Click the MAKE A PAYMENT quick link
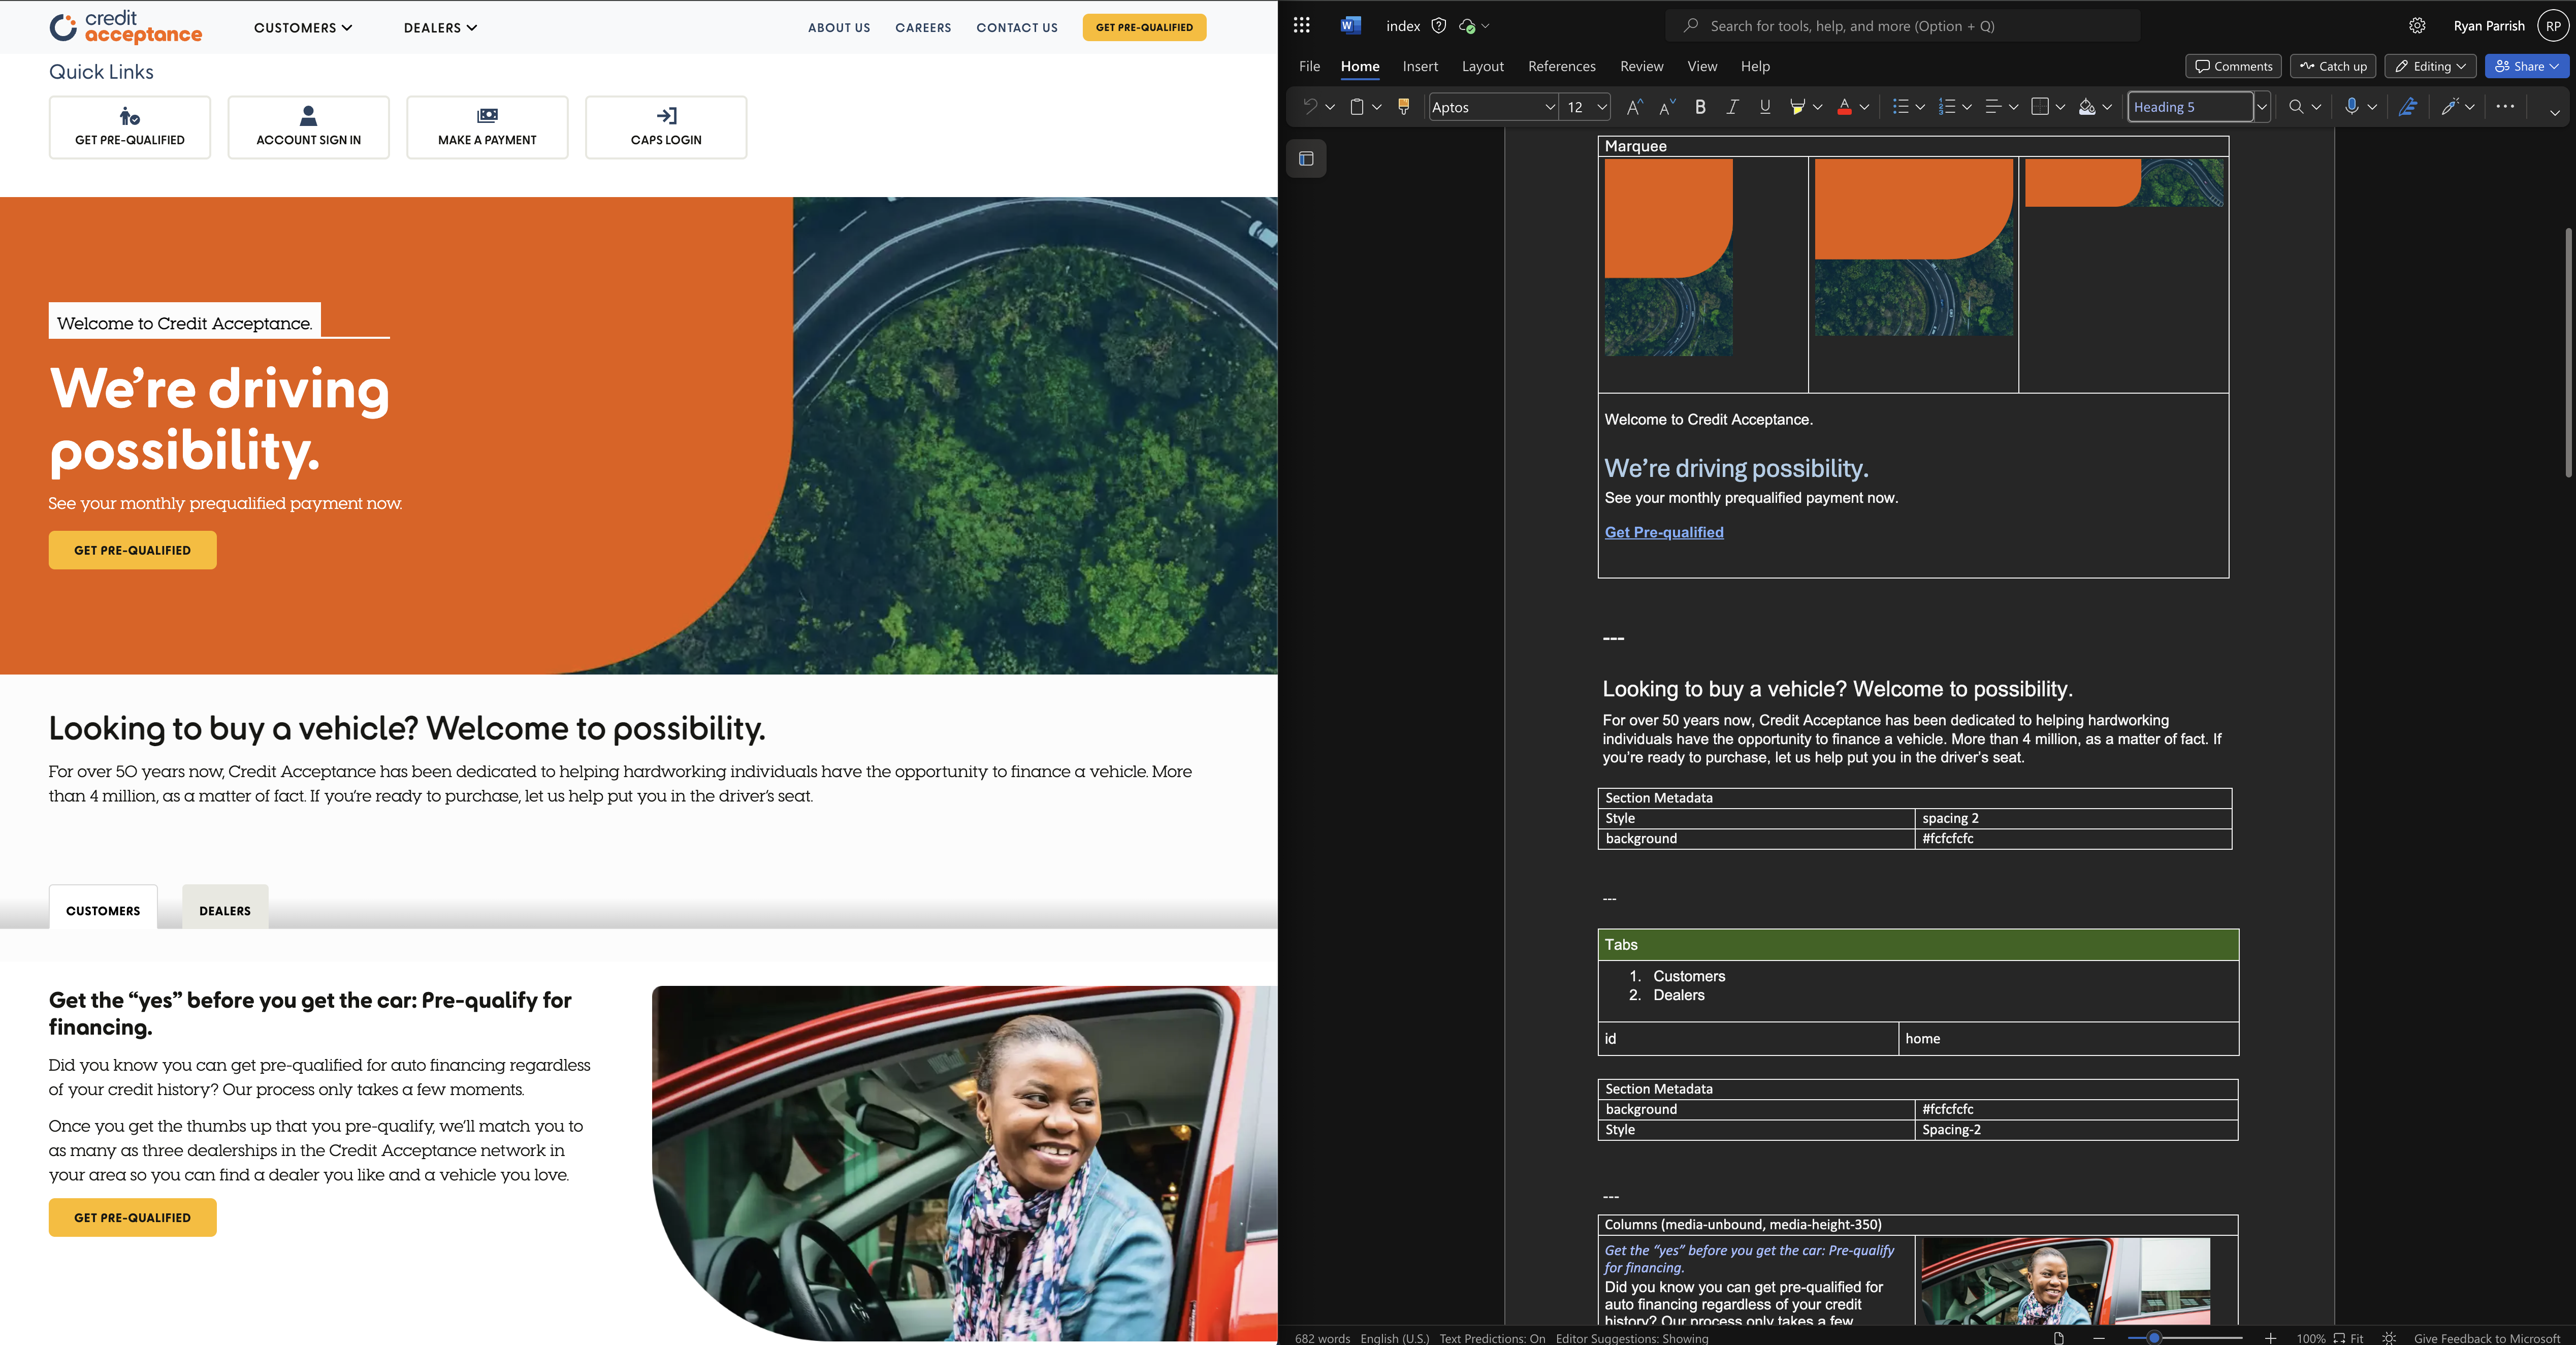 pos(487,127)
